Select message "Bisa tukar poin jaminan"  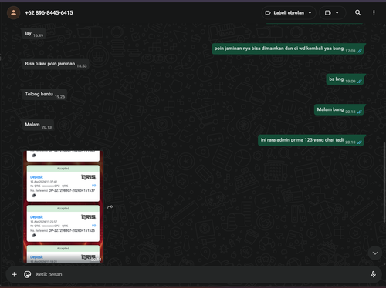56,64
